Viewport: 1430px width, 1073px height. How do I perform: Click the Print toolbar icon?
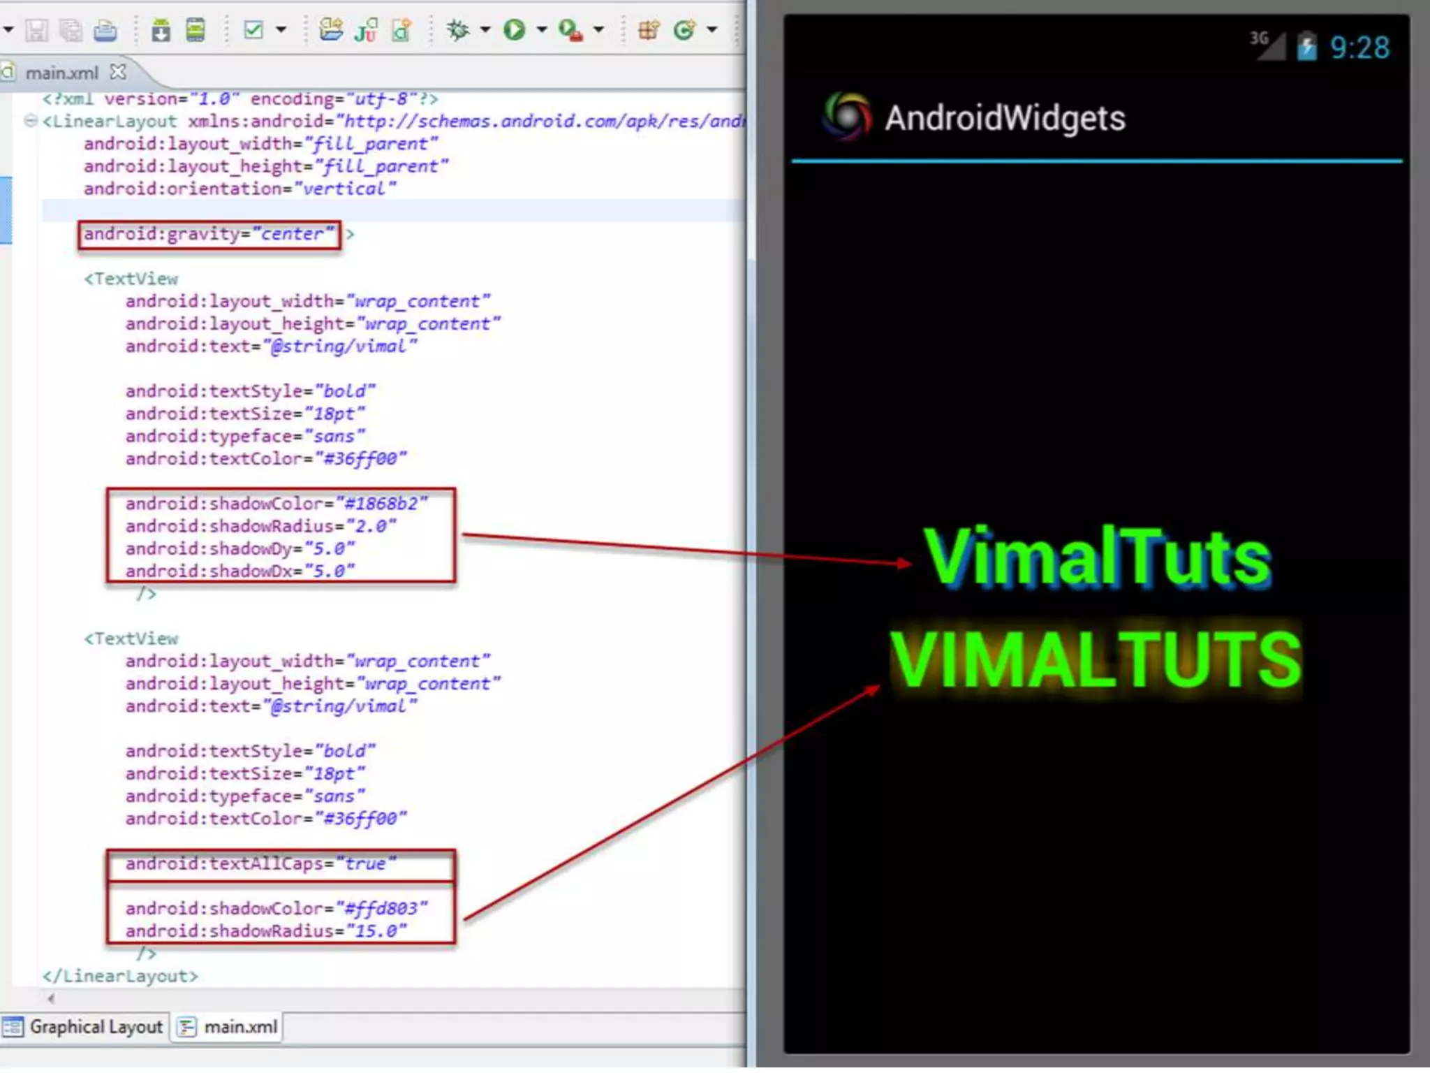click(105, 31)
